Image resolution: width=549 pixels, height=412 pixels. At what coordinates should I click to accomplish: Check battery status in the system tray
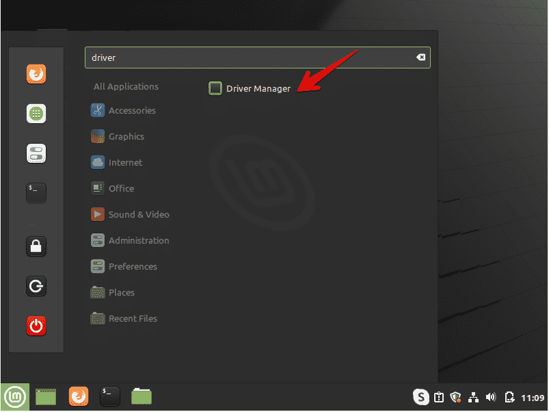coord(509,397)
